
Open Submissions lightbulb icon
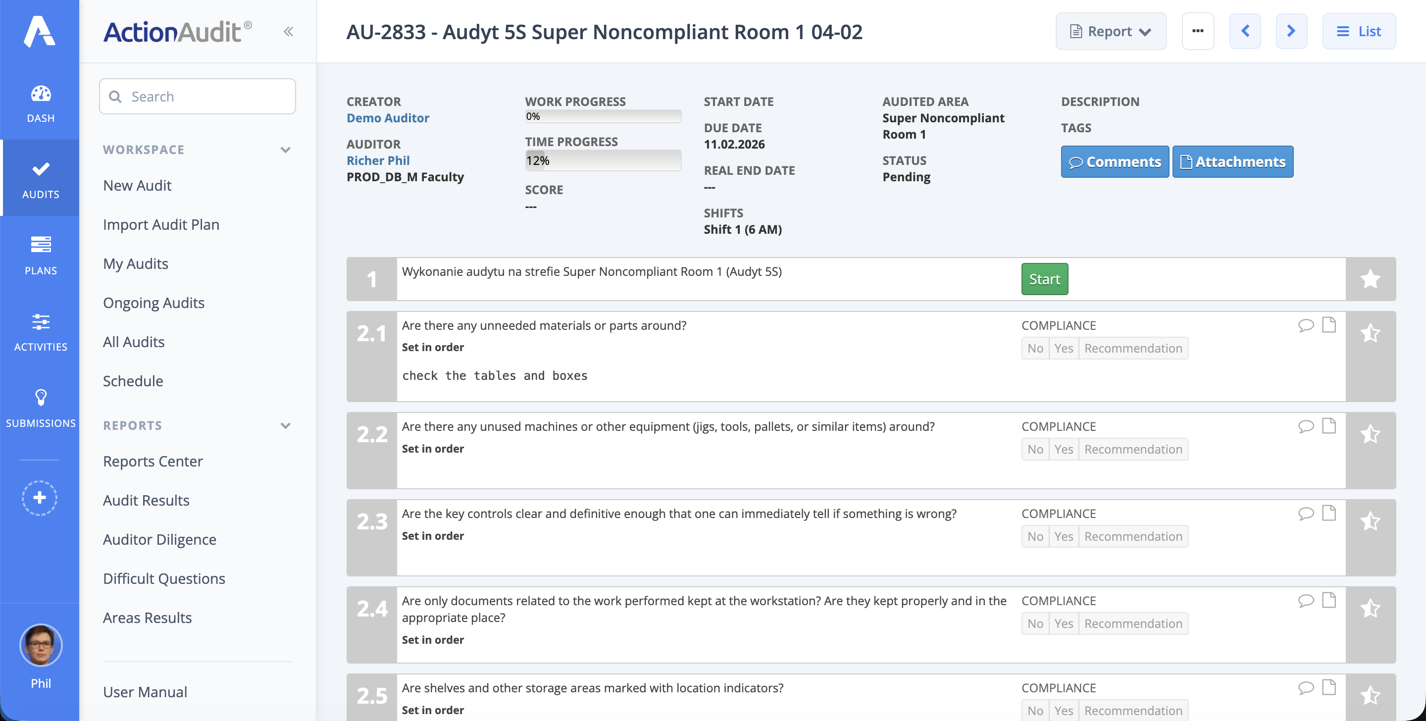(x=41, y=408)
